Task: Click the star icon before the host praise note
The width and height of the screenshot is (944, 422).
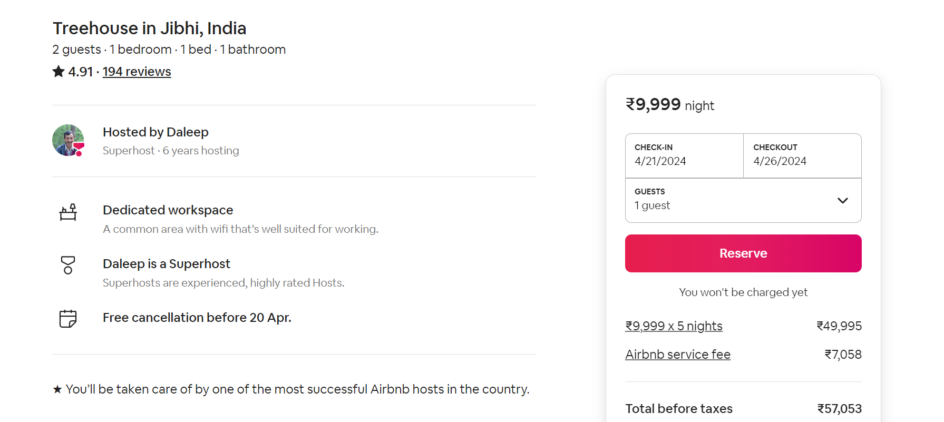Action: pyautogui.click(x=57, y=389)
